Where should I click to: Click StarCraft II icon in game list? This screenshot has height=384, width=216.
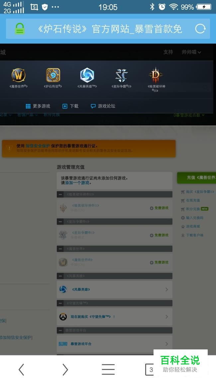click(x=63, y=235)
